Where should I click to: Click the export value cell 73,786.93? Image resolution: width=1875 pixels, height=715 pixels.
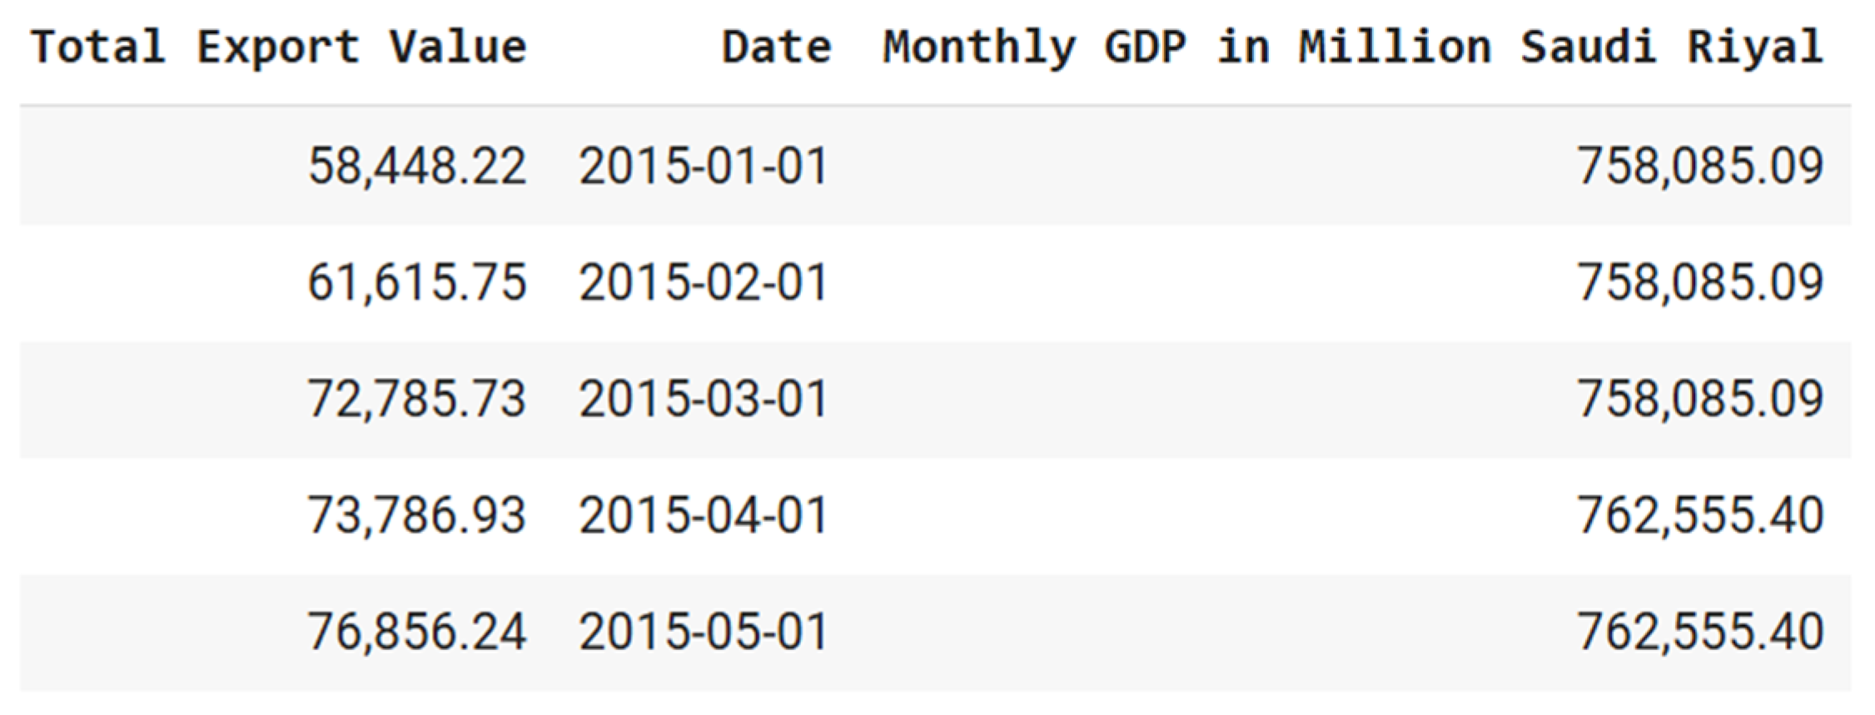point(417,515)
